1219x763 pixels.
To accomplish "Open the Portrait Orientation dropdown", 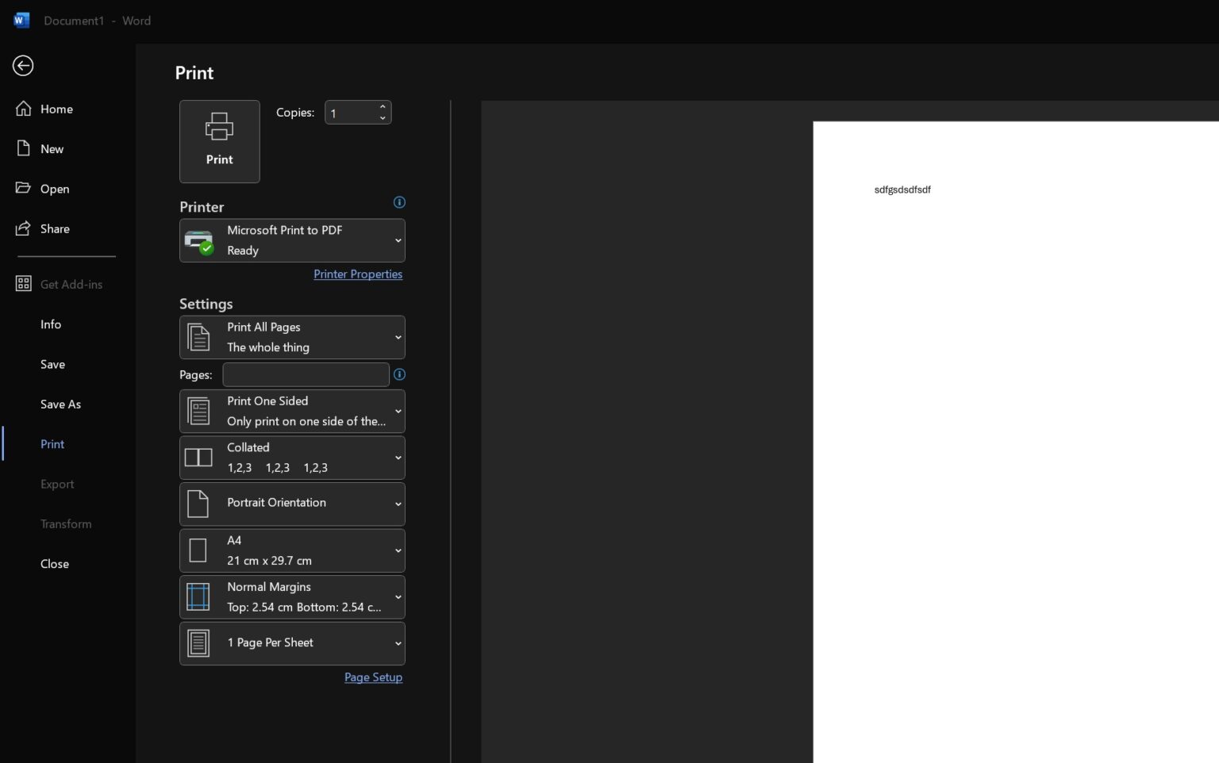I will point(398,504).
